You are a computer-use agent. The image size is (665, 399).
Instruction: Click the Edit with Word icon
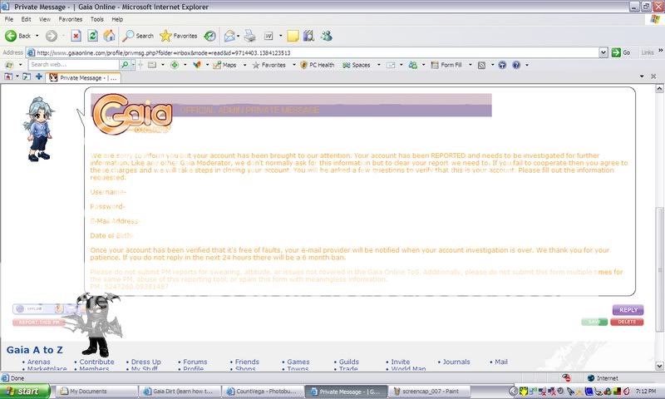coord(268,36)
